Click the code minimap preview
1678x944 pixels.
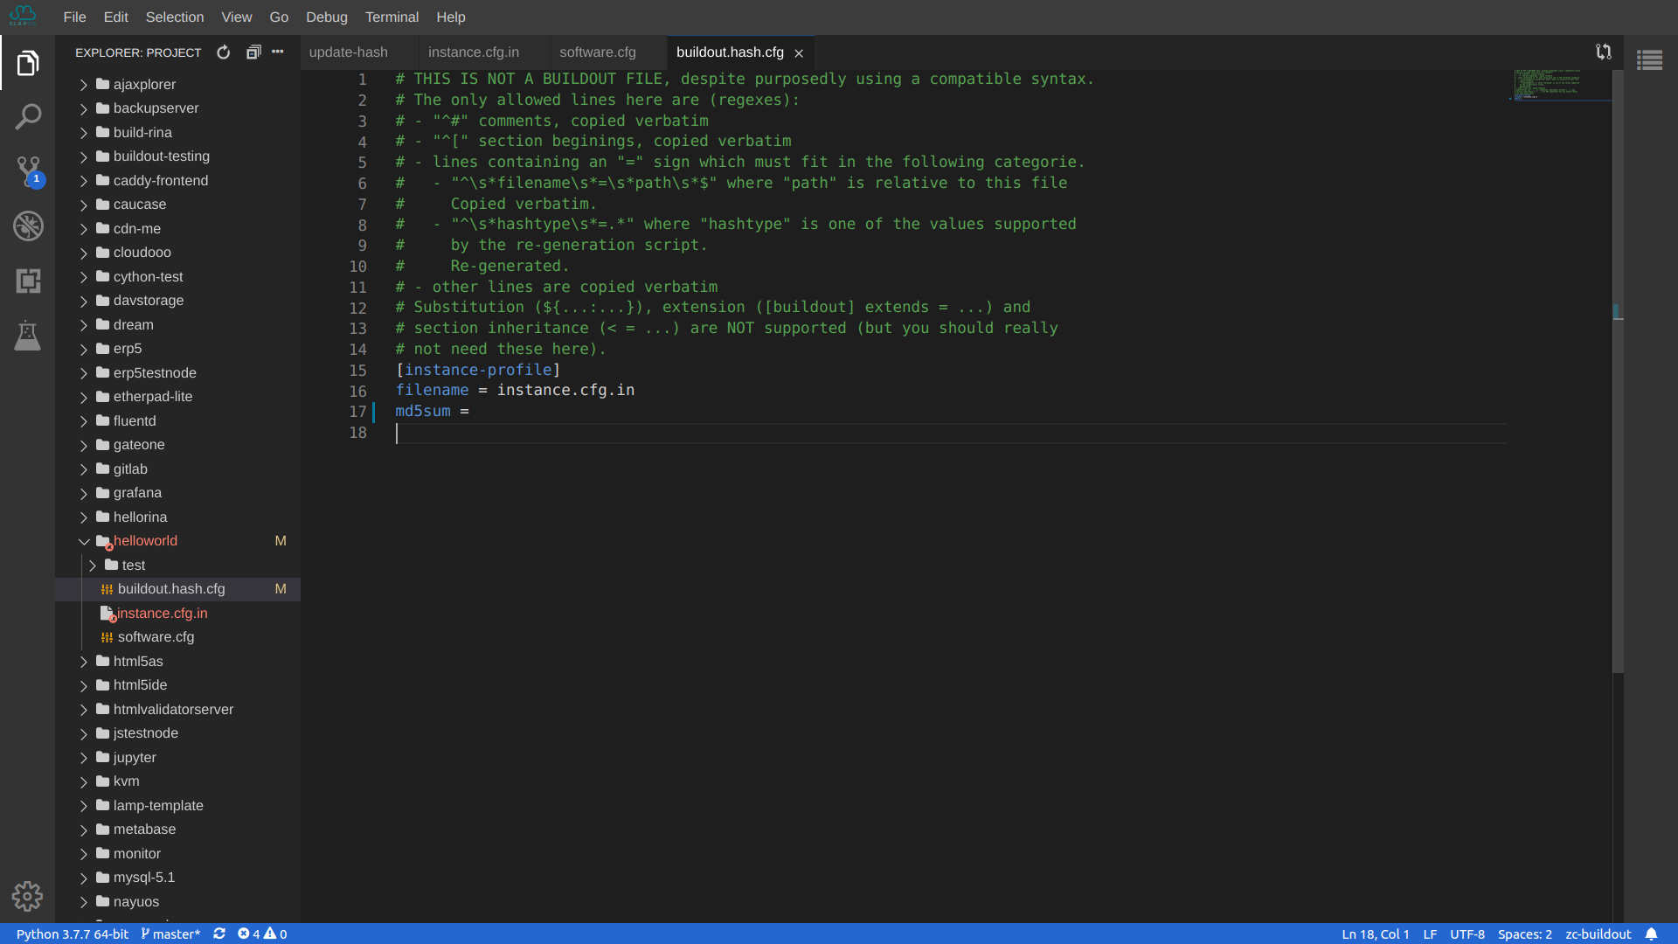coord(1563,85)
